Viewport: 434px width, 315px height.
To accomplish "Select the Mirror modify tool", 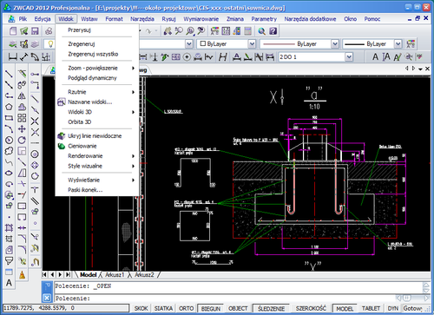I will pyautogui.click(x=22, y=96).
